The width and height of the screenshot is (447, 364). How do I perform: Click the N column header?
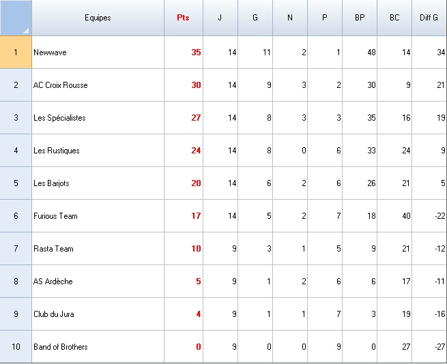[x=290, y=18]
